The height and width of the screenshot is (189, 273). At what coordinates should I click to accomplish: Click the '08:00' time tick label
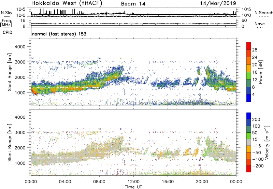99,182
